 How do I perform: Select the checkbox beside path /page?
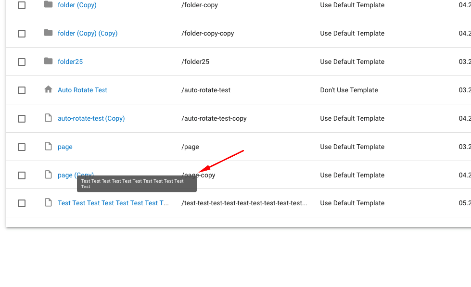pos(22,147)
